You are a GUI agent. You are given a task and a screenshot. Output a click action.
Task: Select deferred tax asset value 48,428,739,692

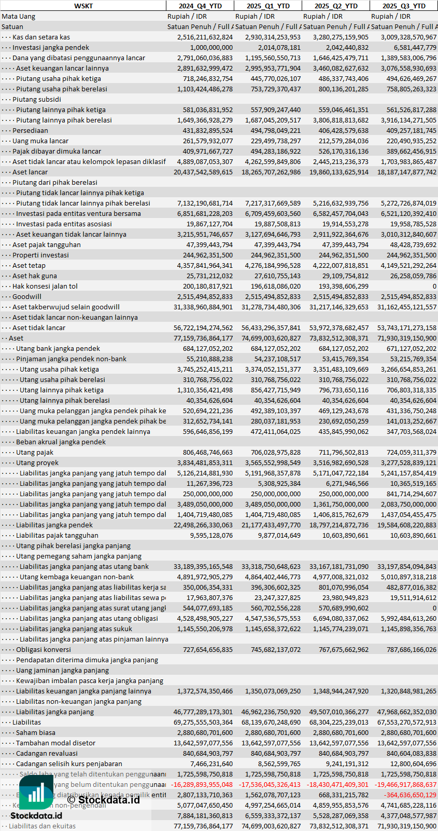413,244
